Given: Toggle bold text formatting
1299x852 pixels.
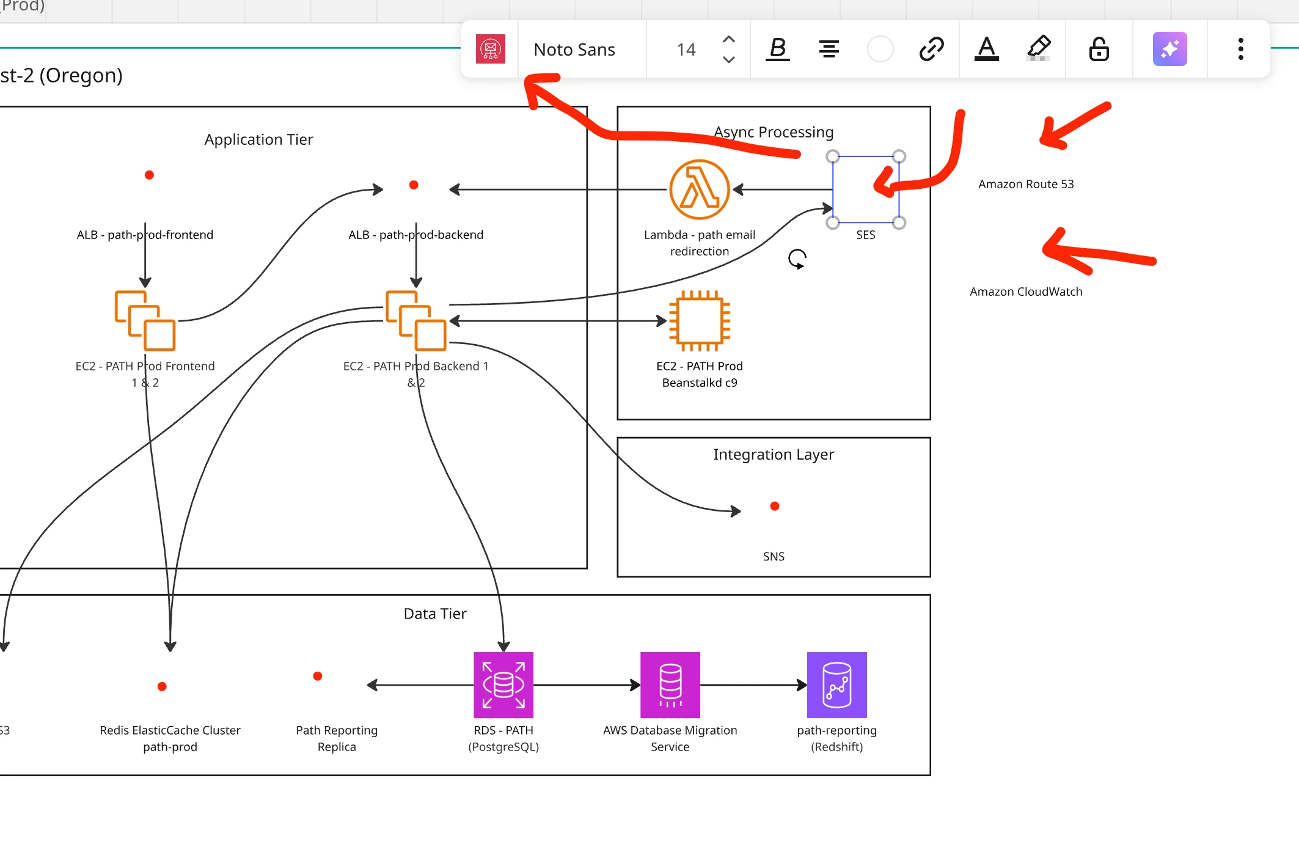Looking at the screenshot, I should coord(777,49).
